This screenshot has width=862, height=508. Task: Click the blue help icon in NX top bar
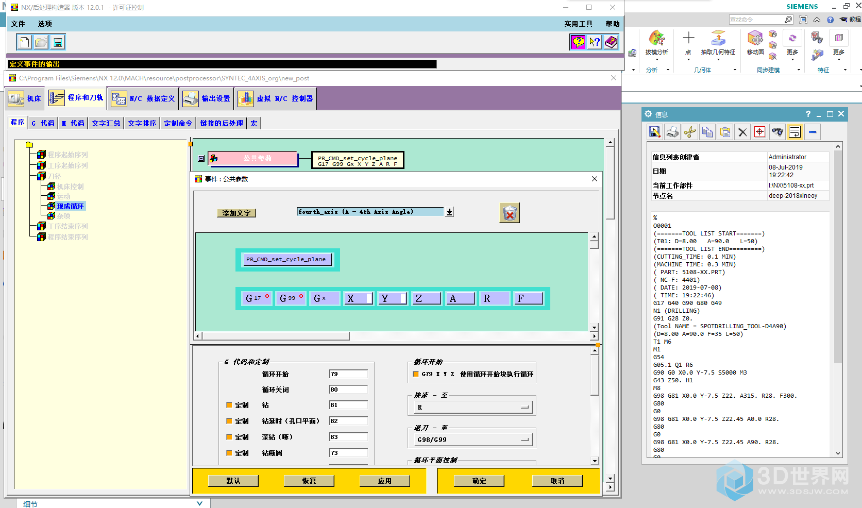click(830, 20)
